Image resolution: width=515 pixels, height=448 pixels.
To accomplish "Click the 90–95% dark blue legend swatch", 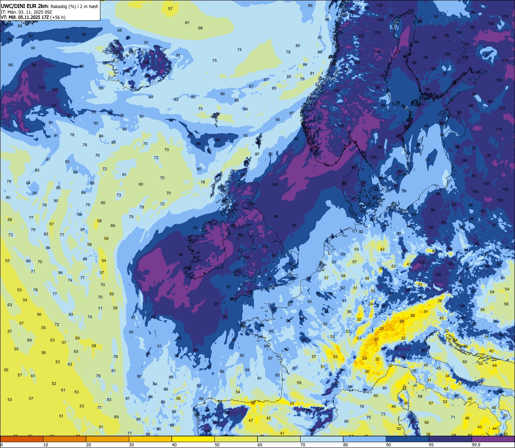I will click(407, 439).
